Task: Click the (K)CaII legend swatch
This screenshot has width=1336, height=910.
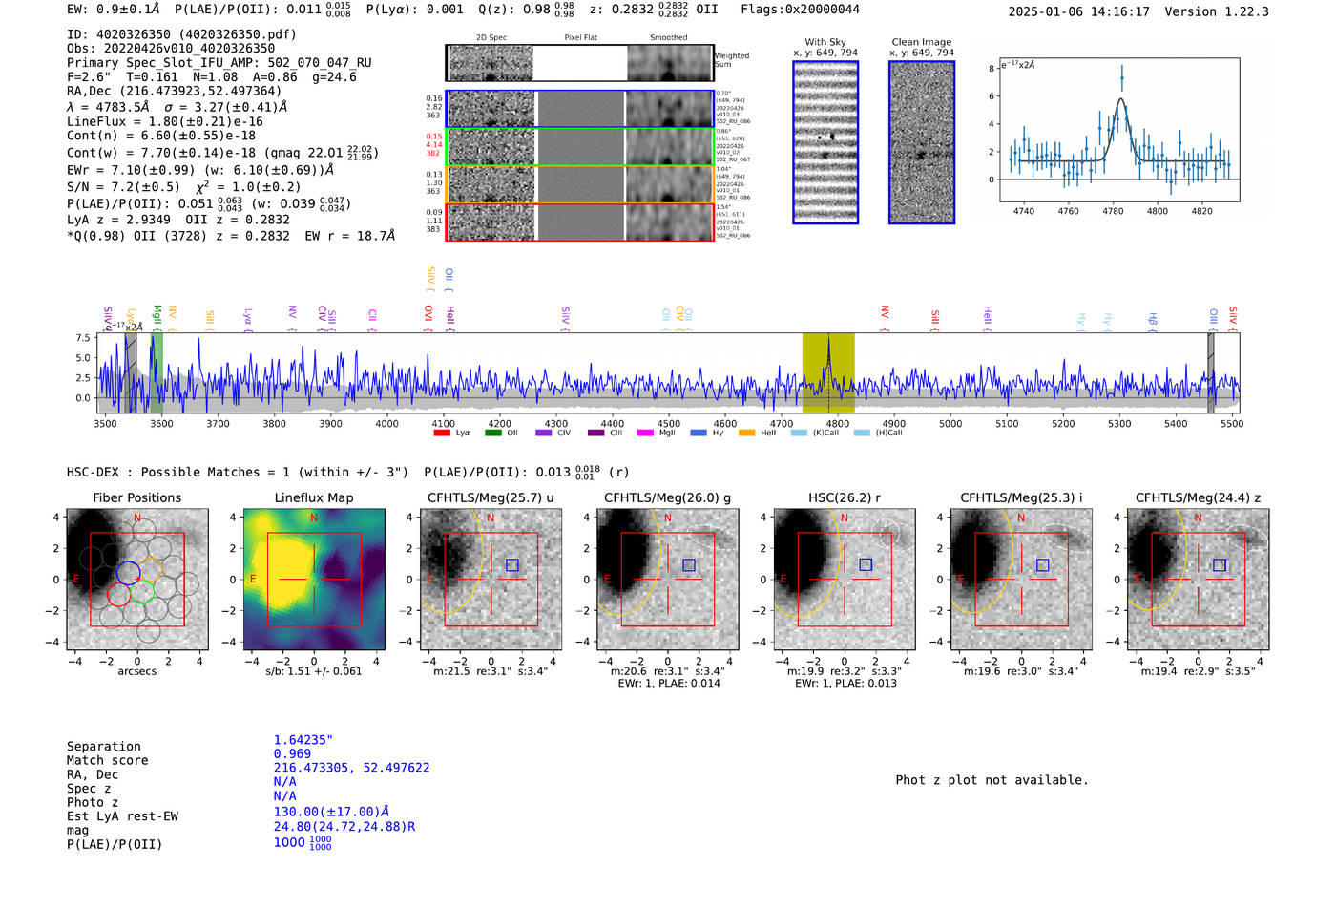Action: (799, 433)
